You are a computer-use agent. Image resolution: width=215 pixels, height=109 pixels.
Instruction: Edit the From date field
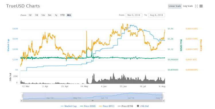134,15
